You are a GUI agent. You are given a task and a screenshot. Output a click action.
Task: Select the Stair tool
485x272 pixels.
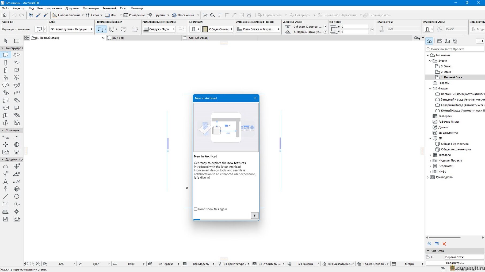click(x=6, y=93)
